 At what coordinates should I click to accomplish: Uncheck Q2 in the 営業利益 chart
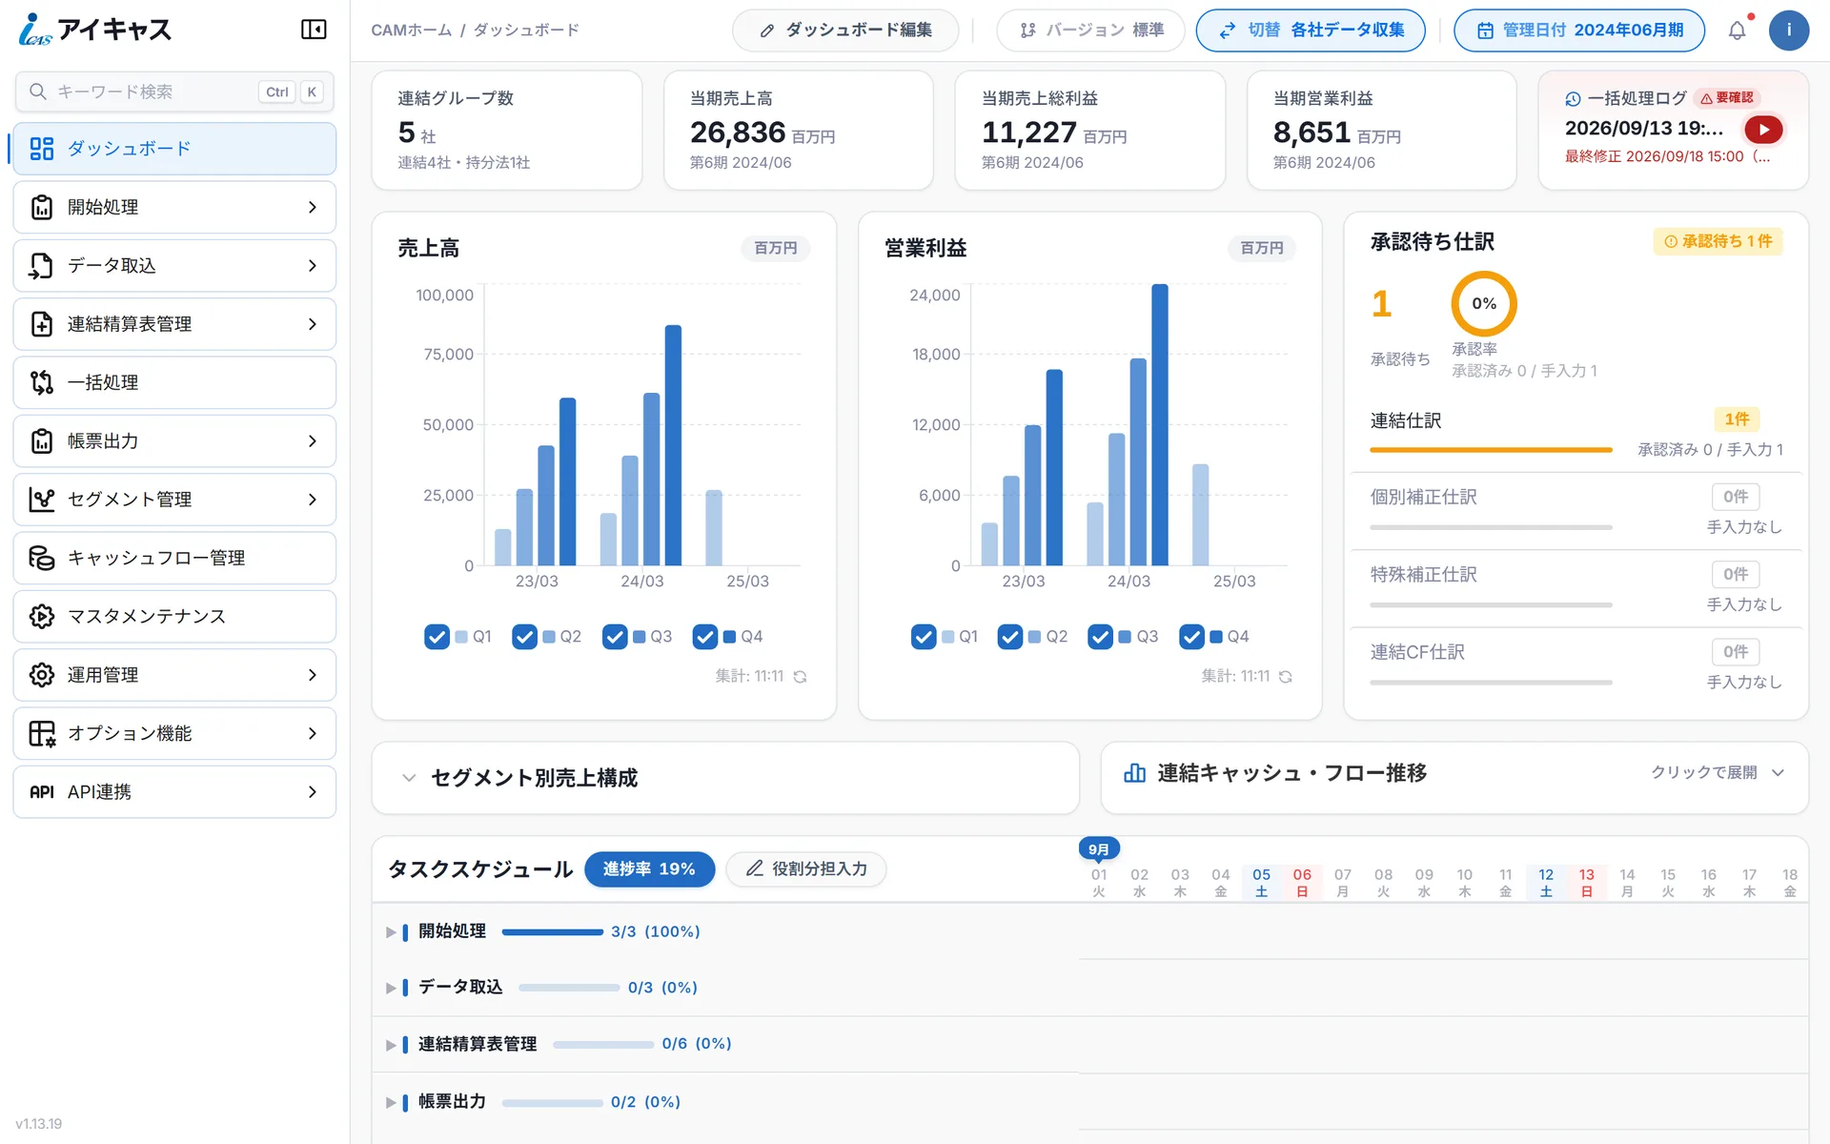coord(1010,637)
